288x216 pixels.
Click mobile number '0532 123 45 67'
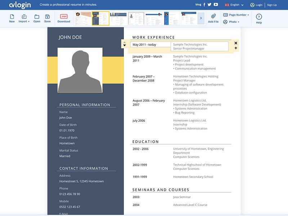point(69,207)
